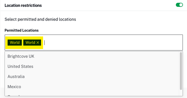Choose United States from the dropdown list

92,66
